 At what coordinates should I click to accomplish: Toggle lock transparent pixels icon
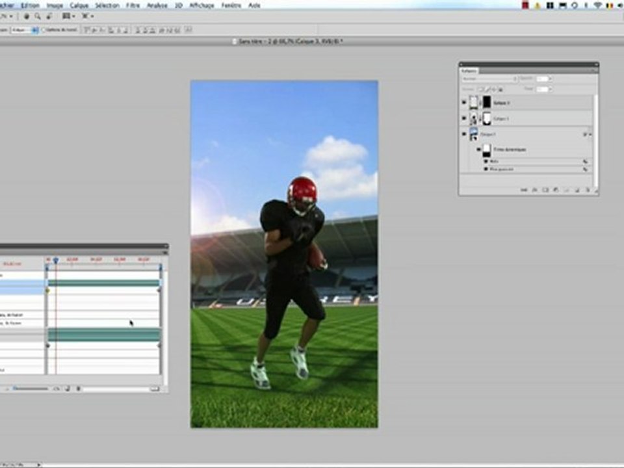pyautogui.click(x=481, y=90)
